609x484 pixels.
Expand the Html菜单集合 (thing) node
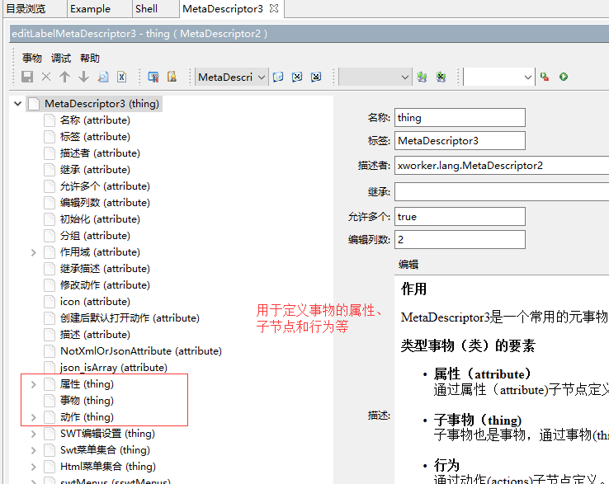(33, 467)
